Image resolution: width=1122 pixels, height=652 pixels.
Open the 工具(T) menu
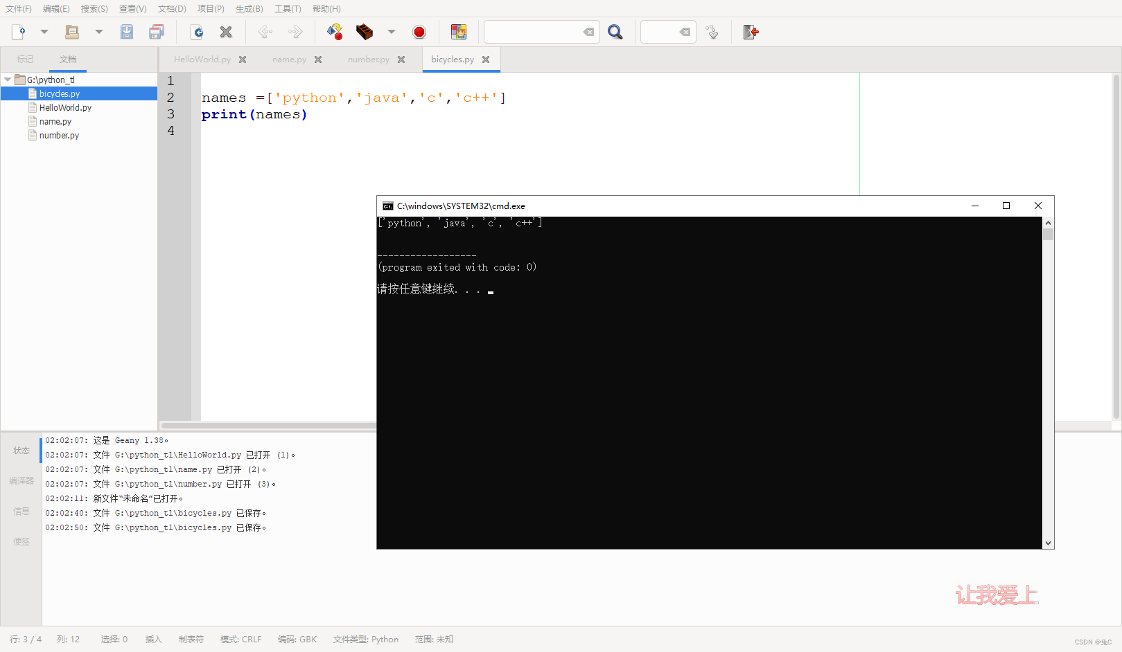click(288, 9)
